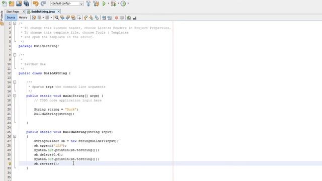Switch to Source view

pyautogui.click(x=11, y=18)
